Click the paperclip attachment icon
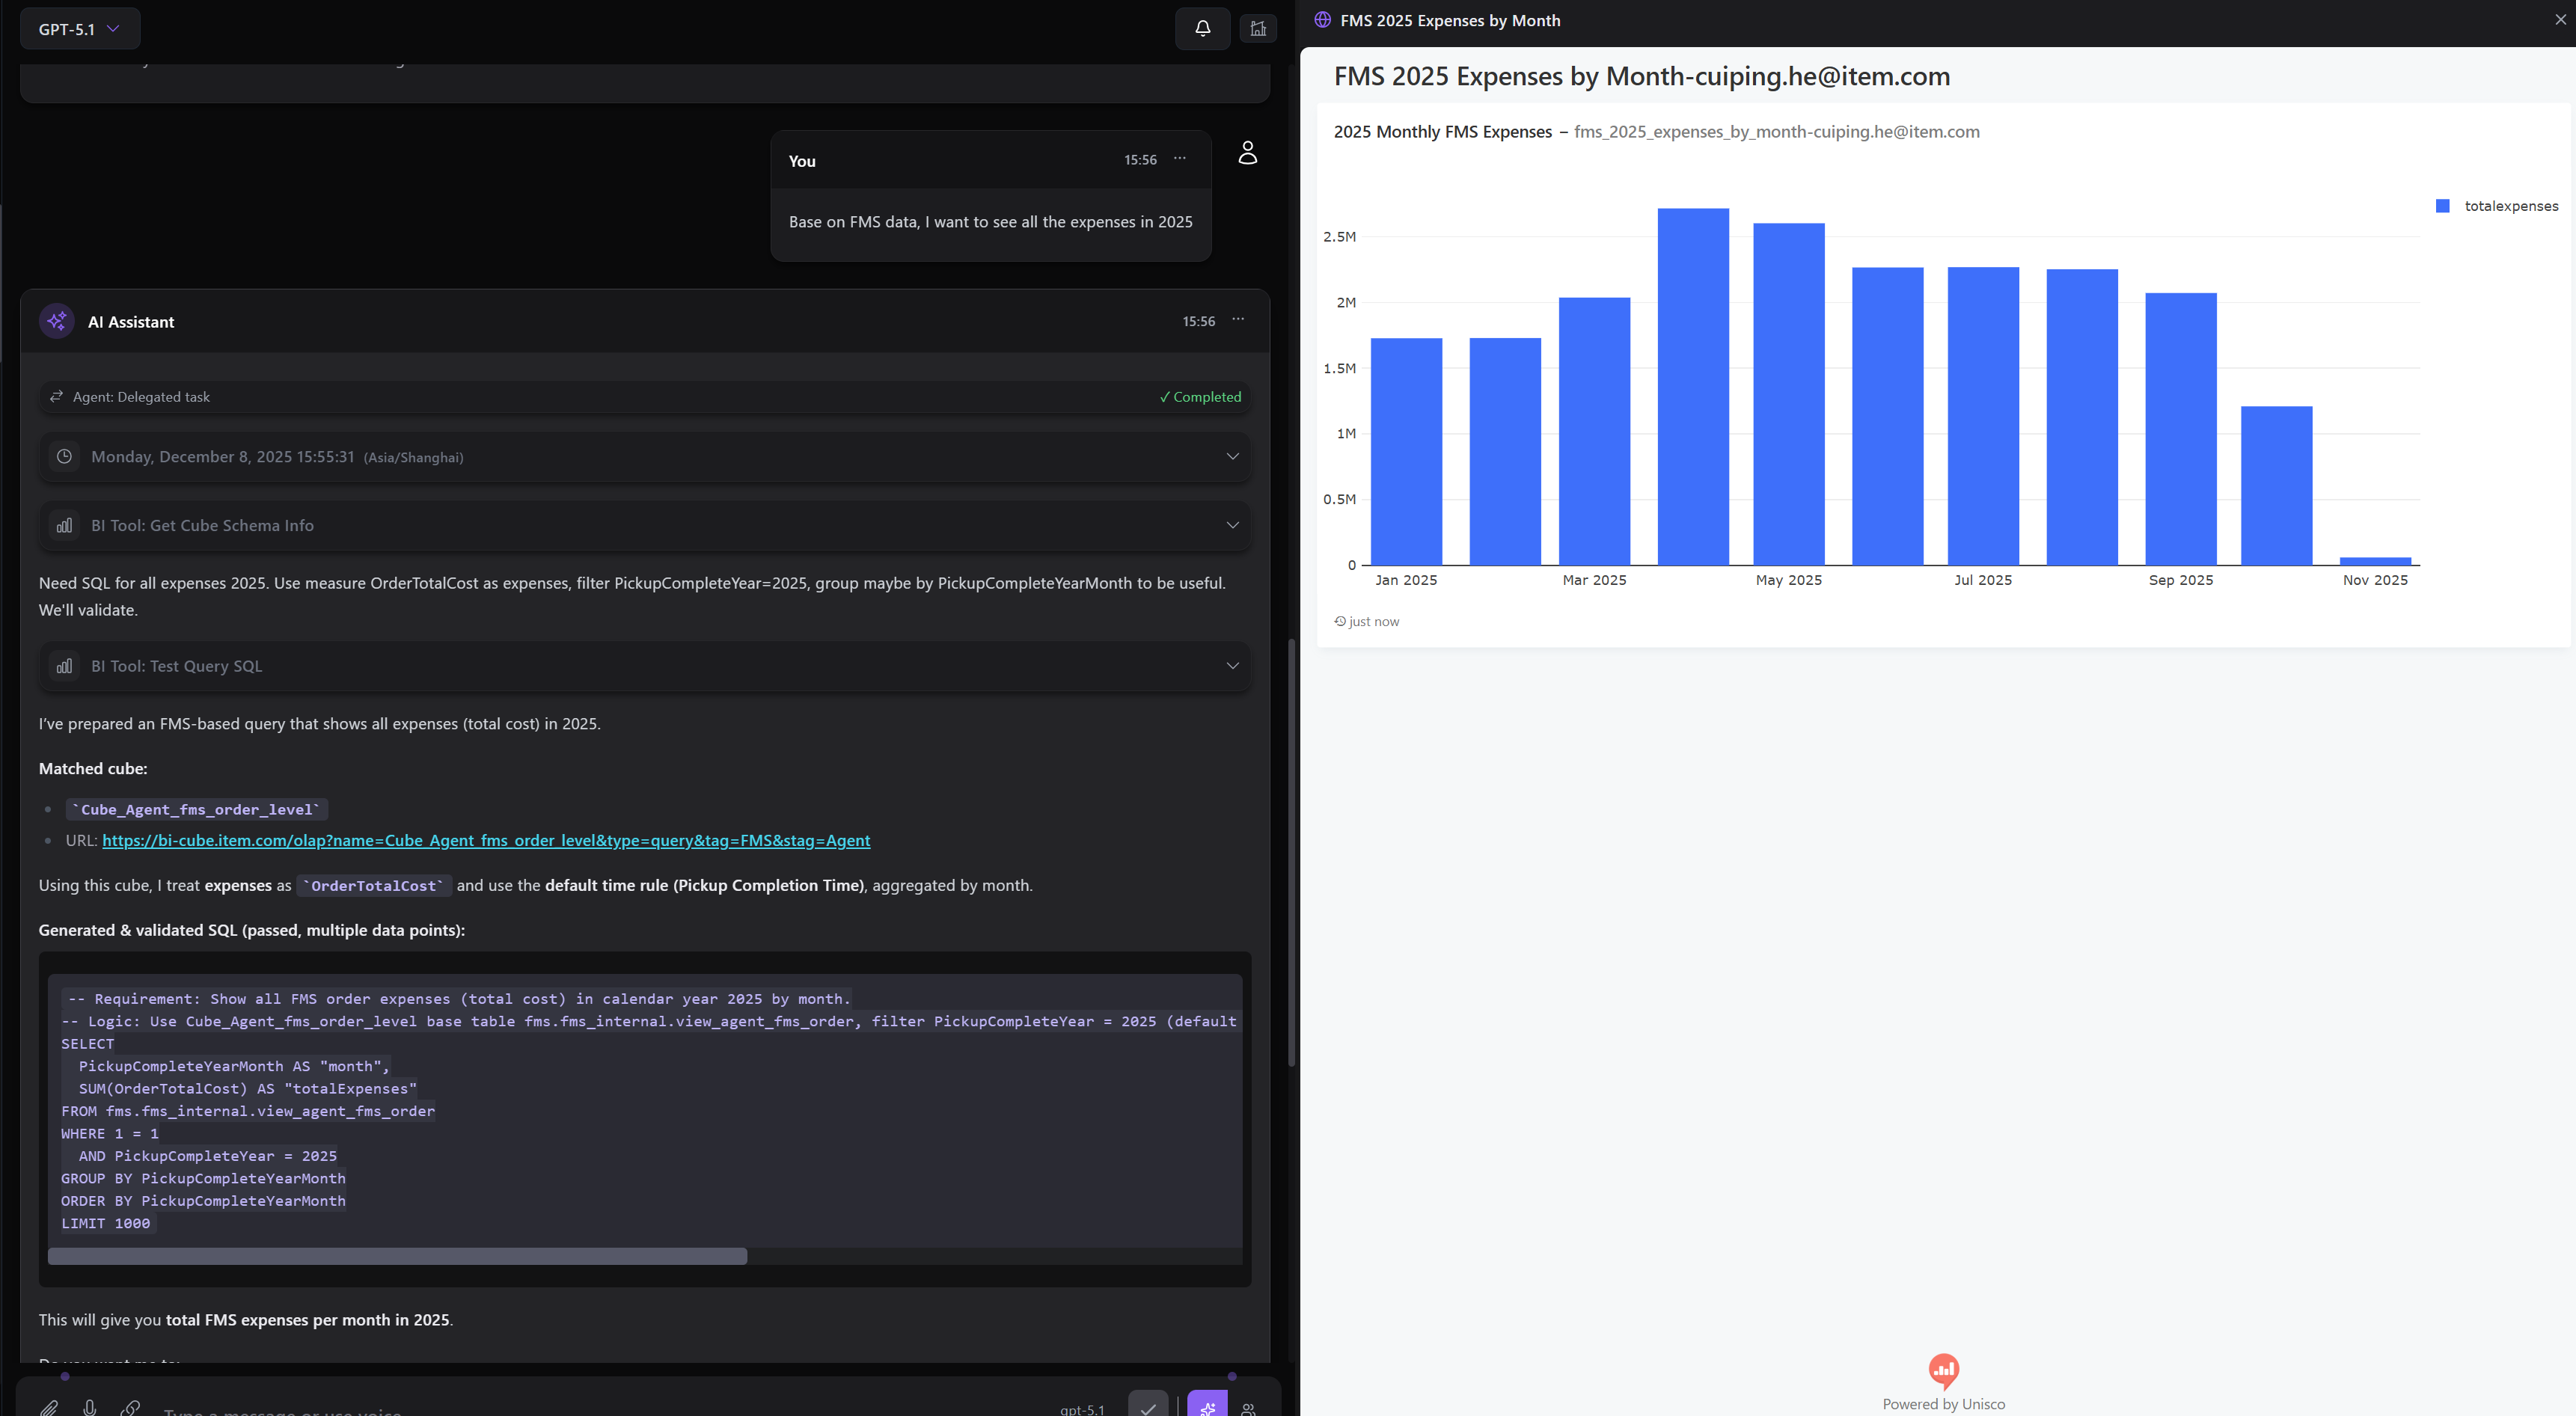 tap(49, 1407)
